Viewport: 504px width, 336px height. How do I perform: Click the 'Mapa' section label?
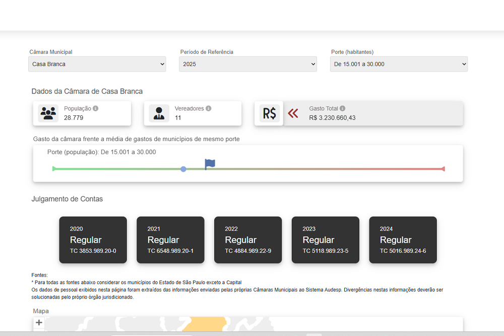pos(41,311)
